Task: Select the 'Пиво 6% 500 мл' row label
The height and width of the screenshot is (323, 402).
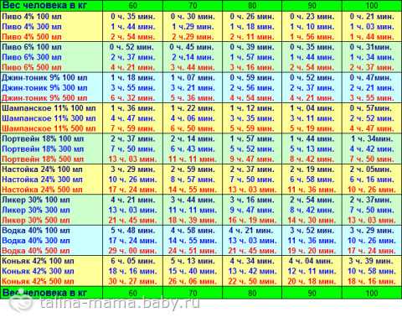Action: point(32,67)
